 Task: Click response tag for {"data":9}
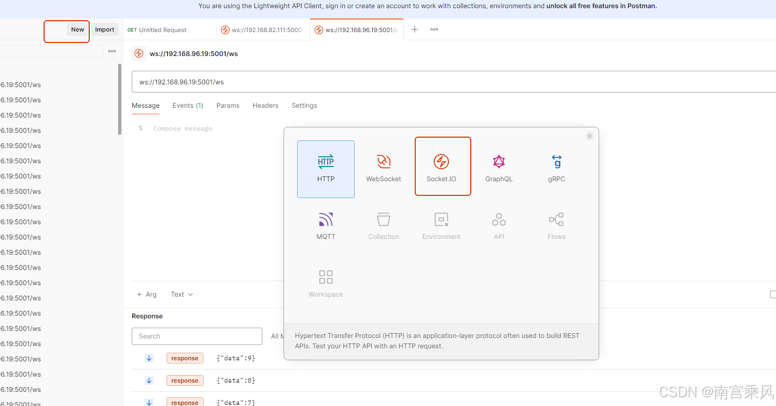pos(185,358)
